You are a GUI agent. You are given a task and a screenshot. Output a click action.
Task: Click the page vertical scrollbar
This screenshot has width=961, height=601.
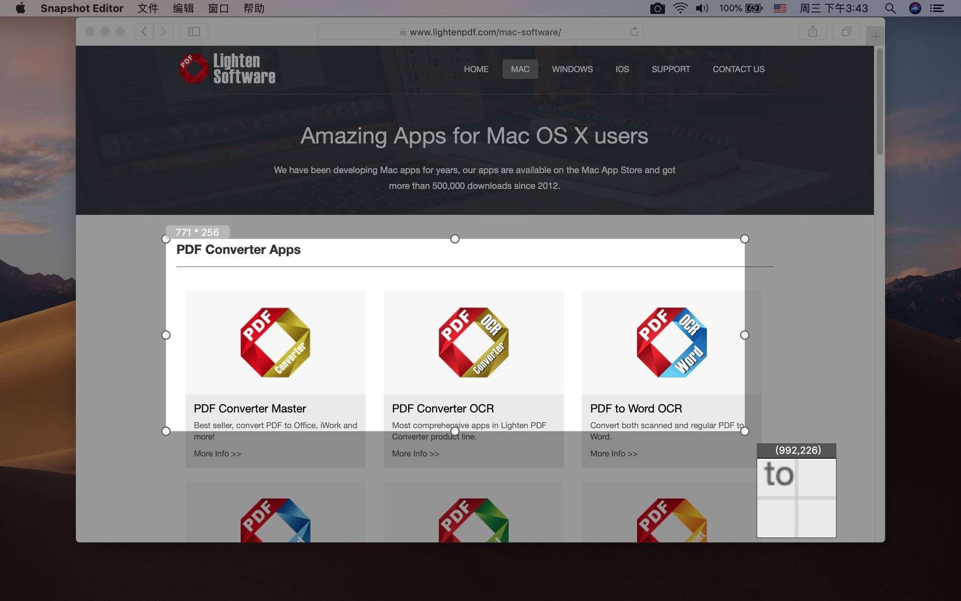click(879, 102)
